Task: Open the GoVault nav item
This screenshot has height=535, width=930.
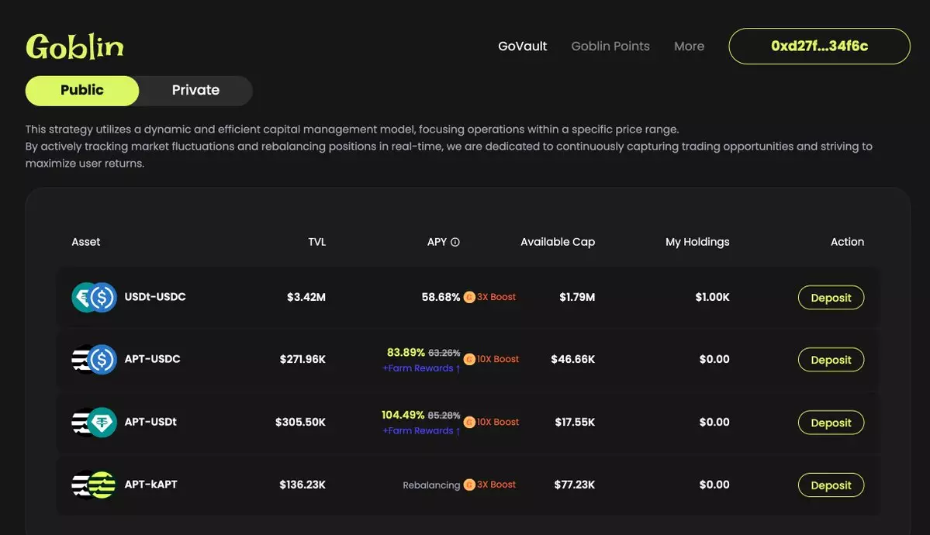Action: point(522,47)
